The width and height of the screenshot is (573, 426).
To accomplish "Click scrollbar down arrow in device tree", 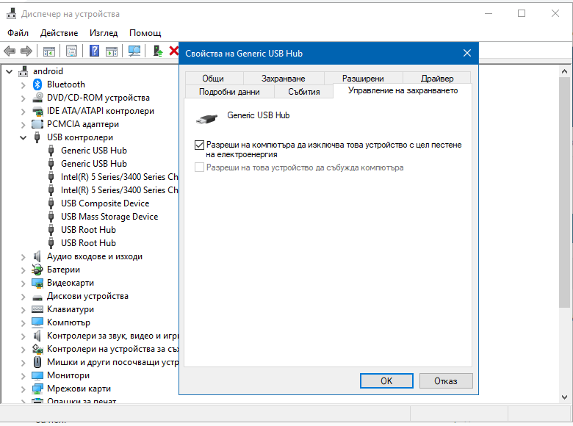I will [565, 397].
